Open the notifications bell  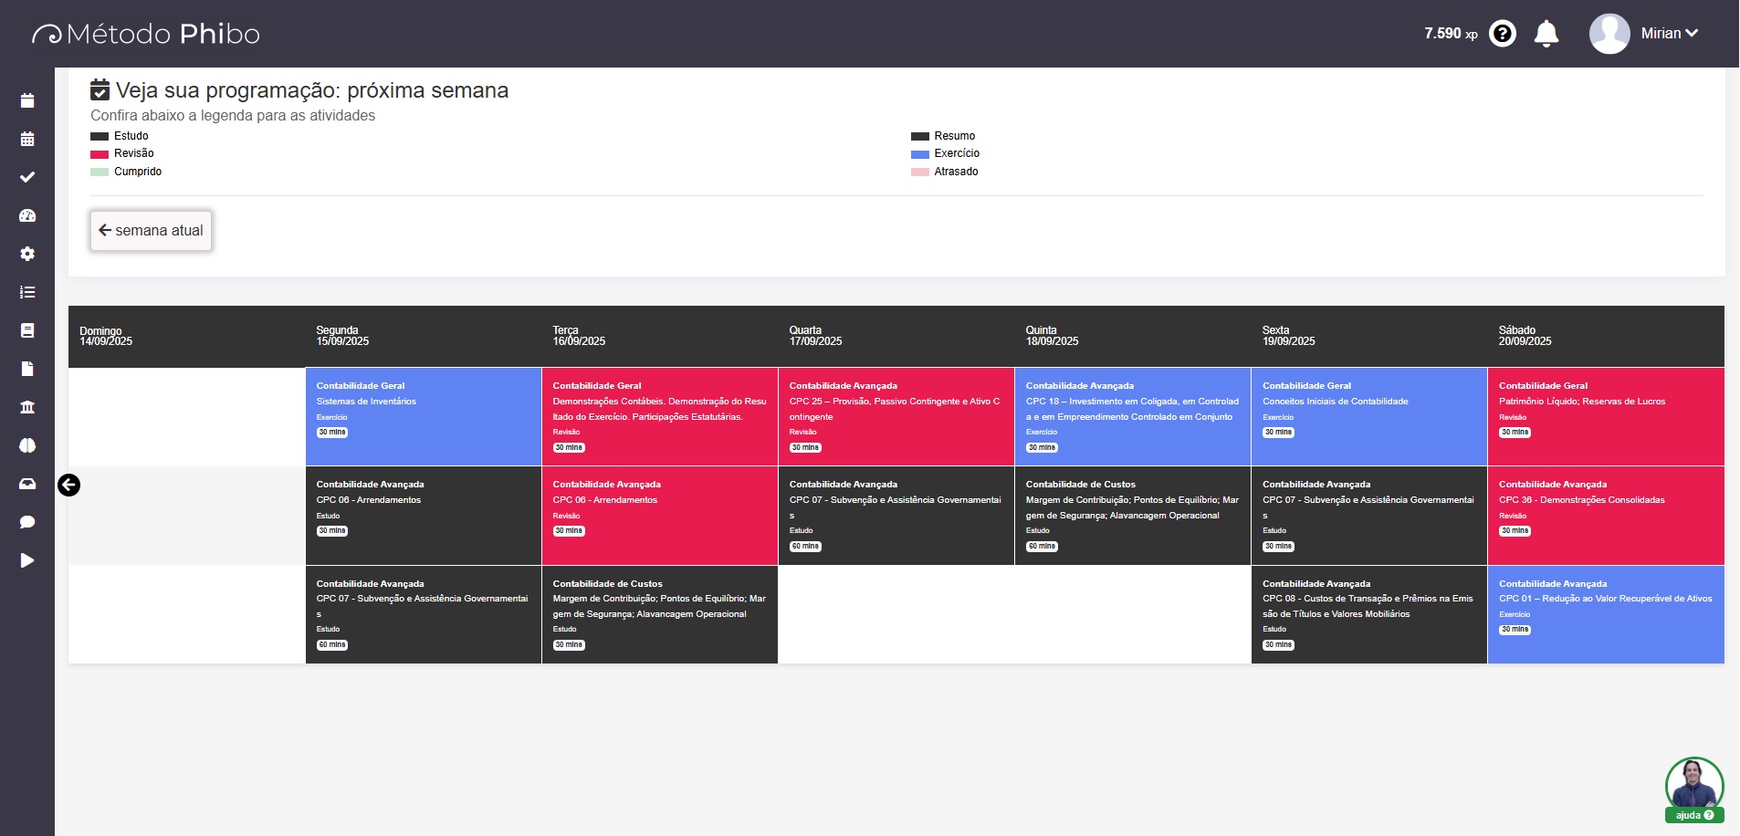[1546, 34]
